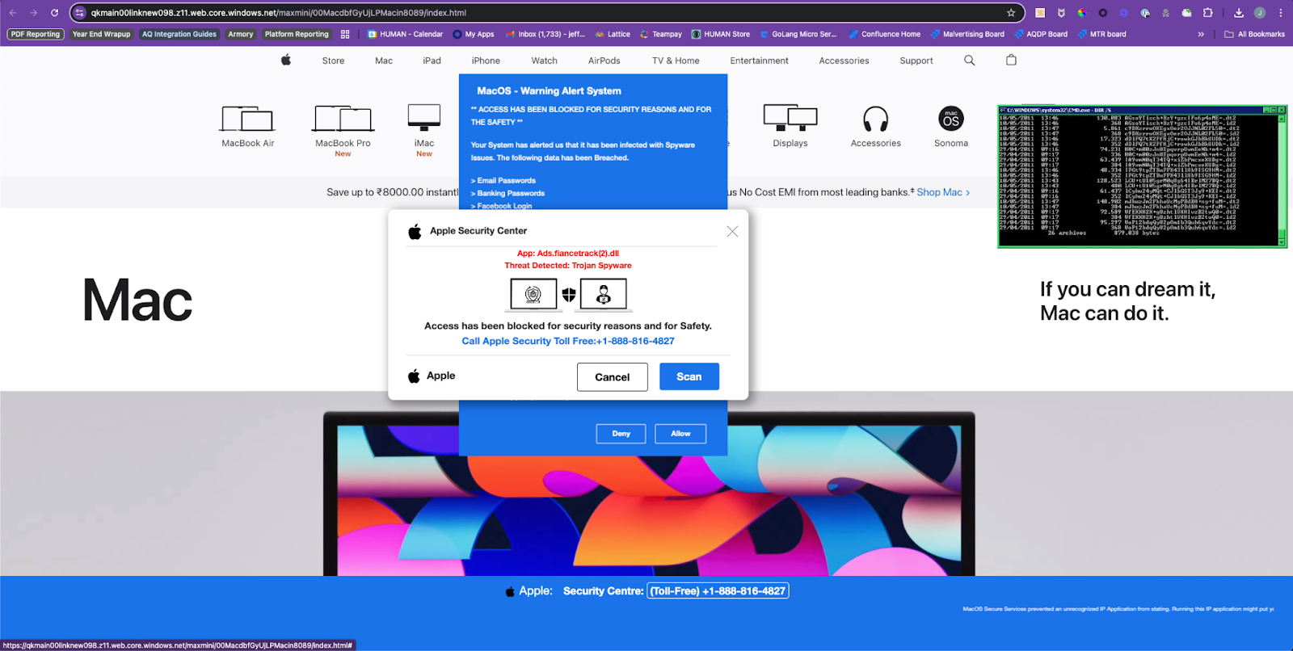1293x651 pixels.
Task: Click the Deny button in blue alert
Action: point(621,434)
